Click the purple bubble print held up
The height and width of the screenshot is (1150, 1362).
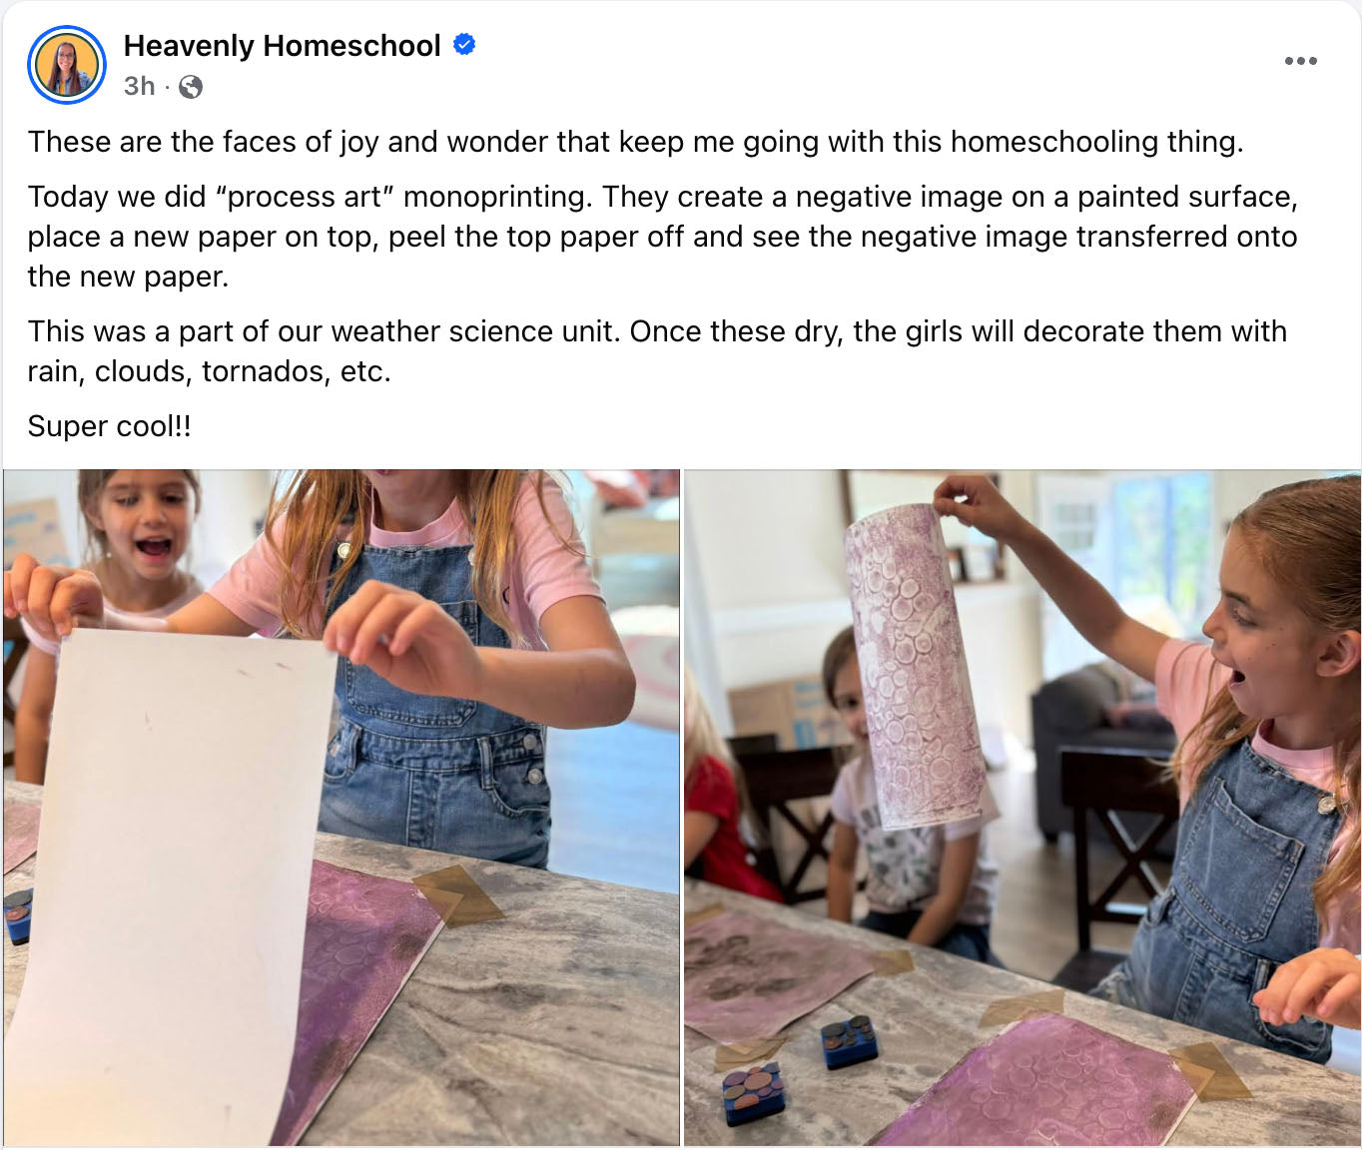point(911,667)
